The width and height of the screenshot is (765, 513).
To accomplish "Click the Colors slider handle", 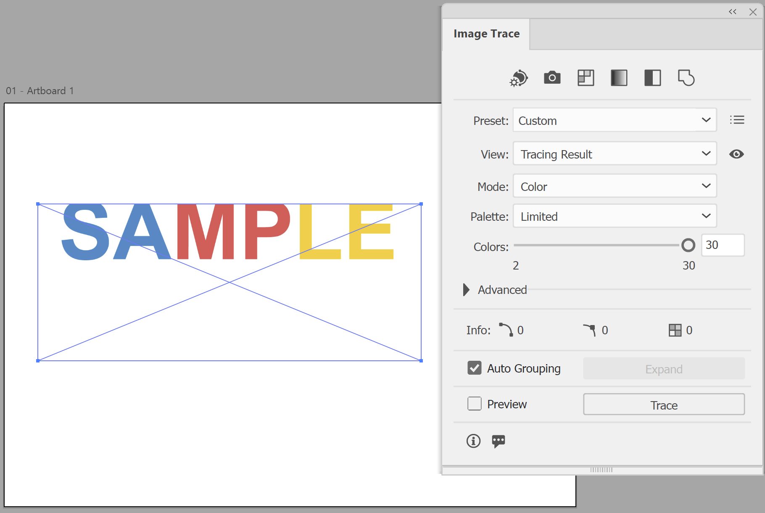I will pyautogui.click(x=688, y=245).
